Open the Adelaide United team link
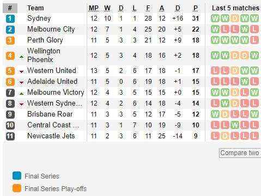The height and width of the screenshot is (196, 261). [x=52, y=81]
